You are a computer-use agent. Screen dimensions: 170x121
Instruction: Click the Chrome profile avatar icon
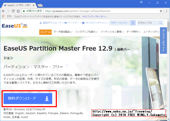141,2
